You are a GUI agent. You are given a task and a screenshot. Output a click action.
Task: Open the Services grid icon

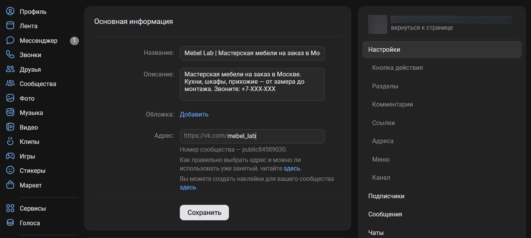(10, 208)
